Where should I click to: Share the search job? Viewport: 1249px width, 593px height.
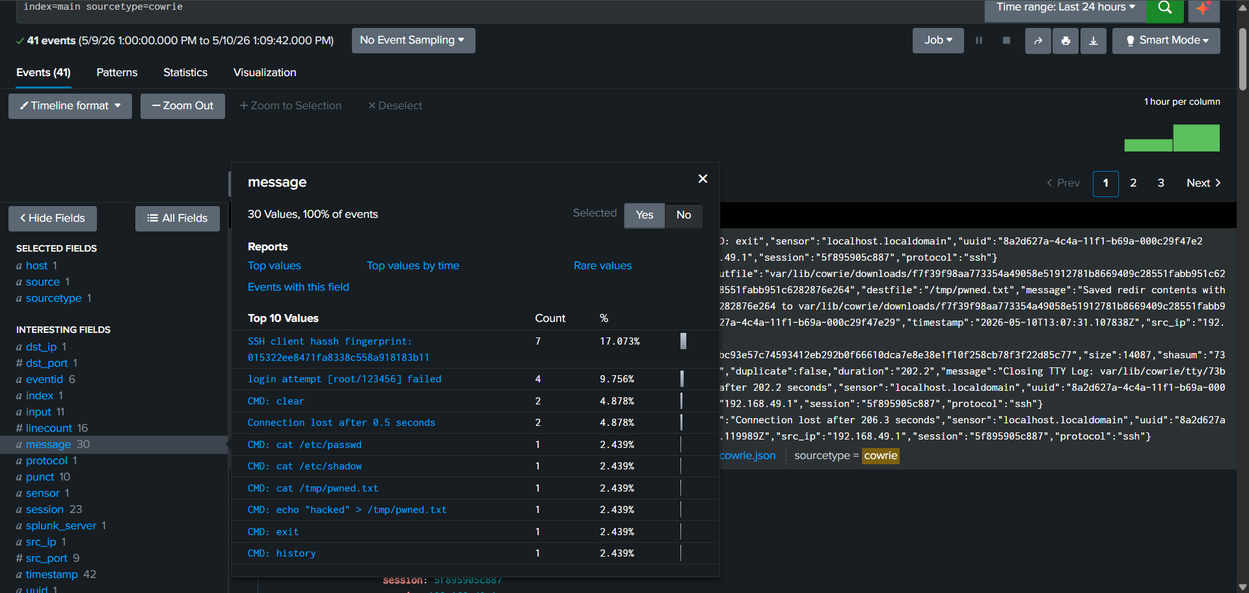(1038, 40)
